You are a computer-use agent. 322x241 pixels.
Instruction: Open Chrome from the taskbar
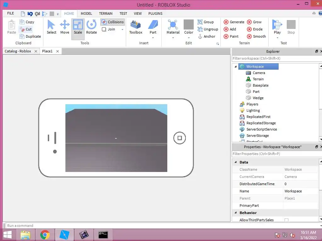45,235
